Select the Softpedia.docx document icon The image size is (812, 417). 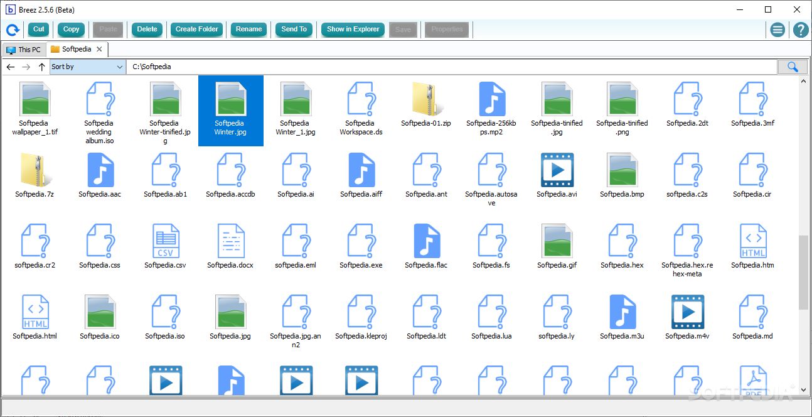[x=231, y=241]
